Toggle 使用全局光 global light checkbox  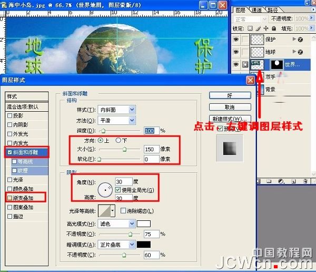click(x=118, y=190)
